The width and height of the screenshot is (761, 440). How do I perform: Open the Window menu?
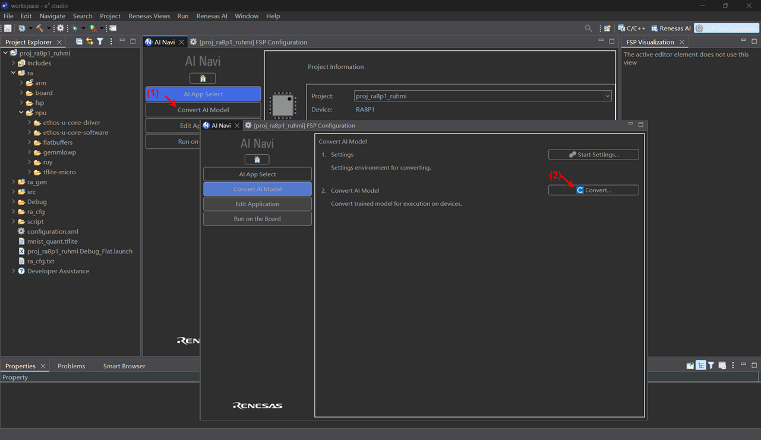pos(247,16)
